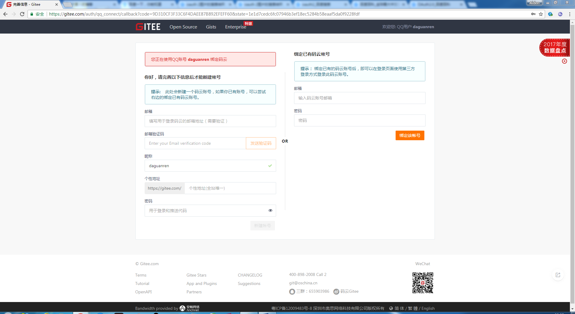
Task: Open the Suggestions link
Action: (x=249, y=283)
